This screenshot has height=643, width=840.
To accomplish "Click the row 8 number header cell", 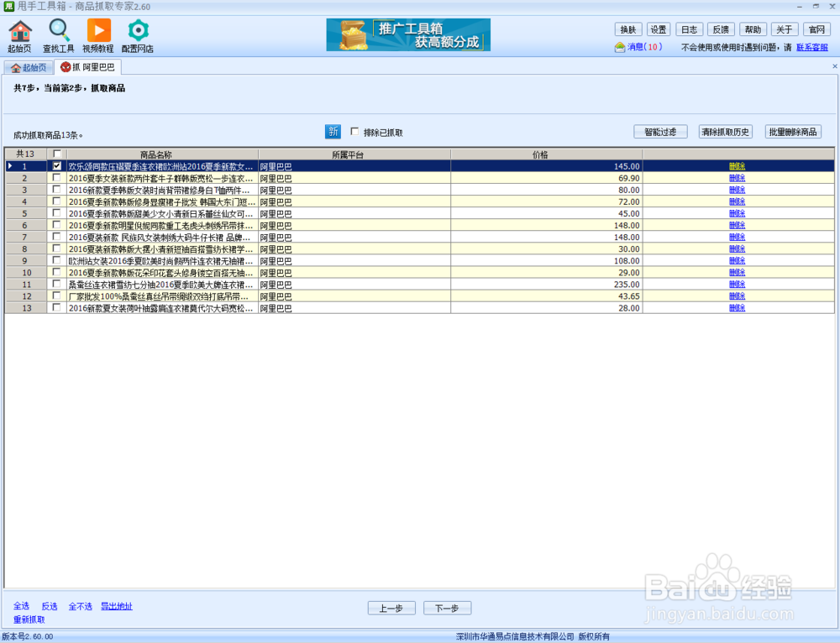I will [x=25, y=249].
